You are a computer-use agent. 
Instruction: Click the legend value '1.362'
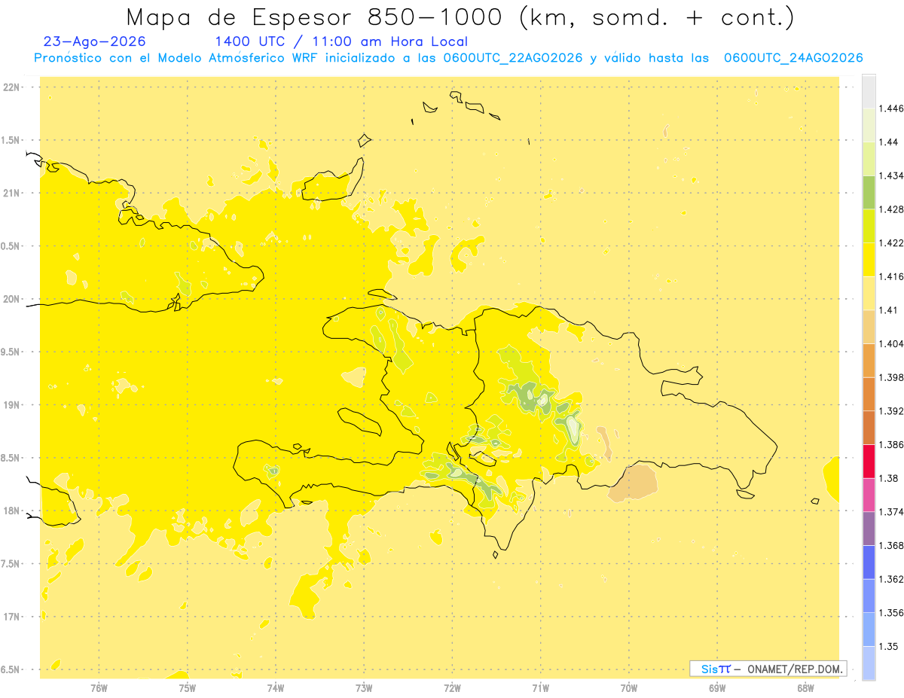pos(891,579)
